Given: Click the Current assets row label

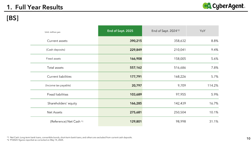Looking at the screenshot, I should click(57, 41).
